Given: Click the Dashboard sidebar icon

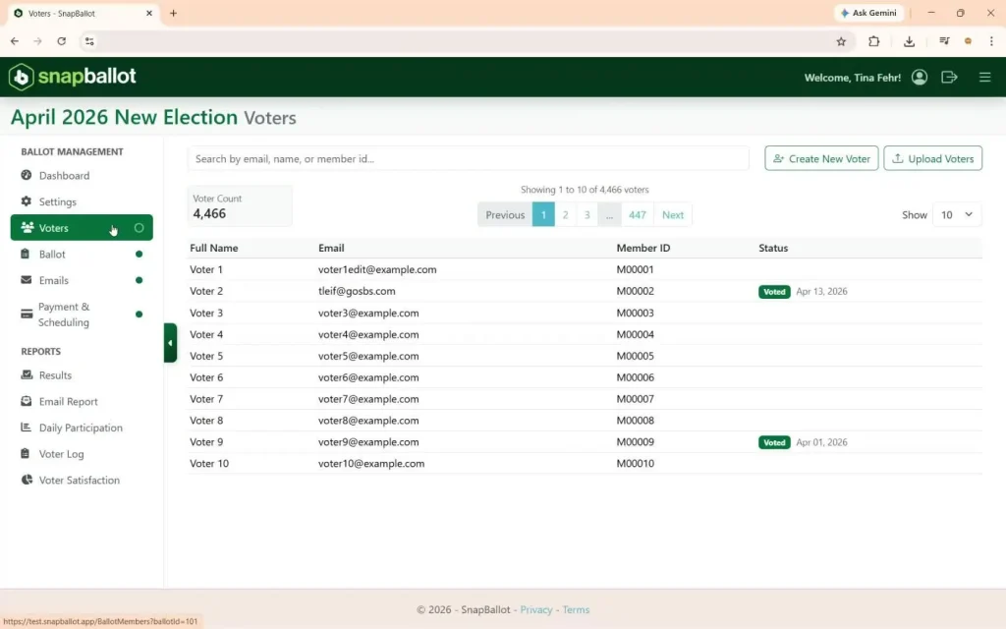Looking at the screenshot, I should (27, 175).
